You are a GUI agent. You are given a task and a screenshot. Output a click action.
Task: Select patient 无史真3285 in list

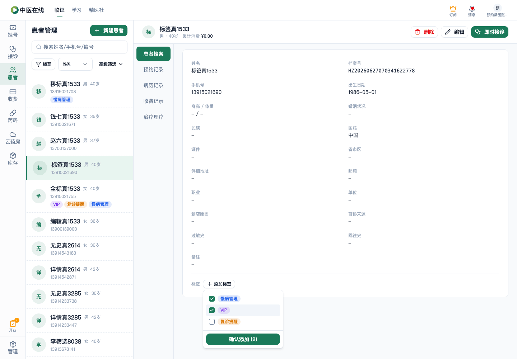(79, 297)
